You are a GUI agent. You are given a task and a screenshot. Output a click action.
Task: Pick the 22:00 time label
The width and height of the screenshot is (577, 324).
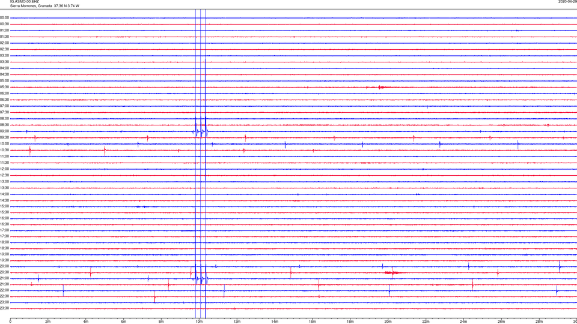pyautogui.click(x=4, y=290)
